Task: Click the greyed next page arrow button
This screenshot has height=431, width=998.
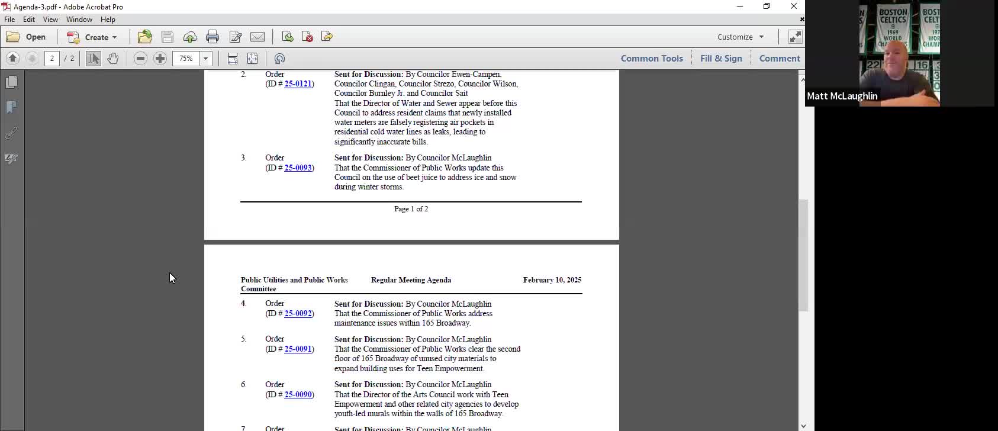Action: 33,58
